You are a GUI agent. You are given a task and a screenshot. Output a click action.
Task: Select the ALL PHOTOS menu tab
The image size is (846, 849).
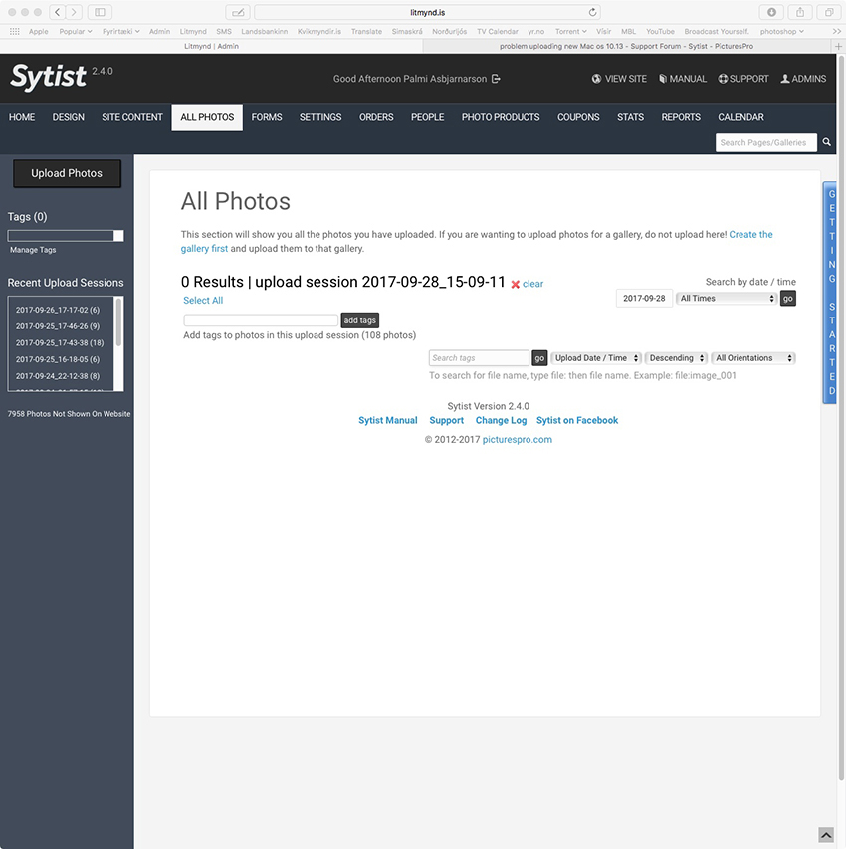[207, 117]
